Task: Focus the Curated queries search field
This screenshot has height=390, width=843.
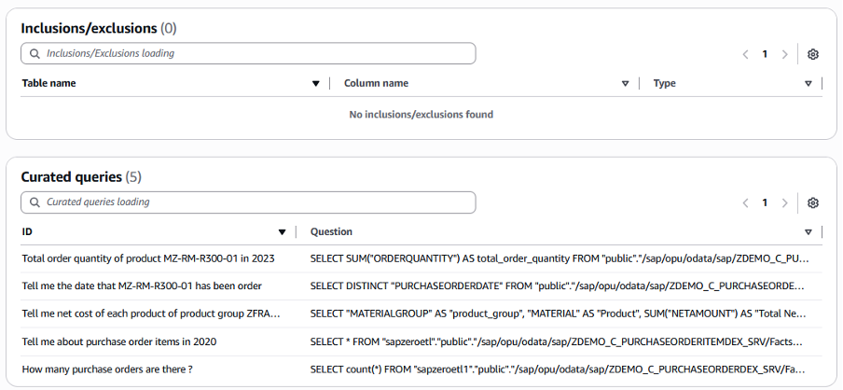Action: 252,202
